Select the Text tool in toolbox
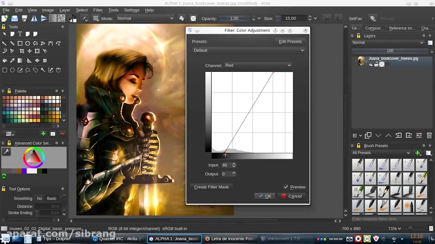 point(20,34)
